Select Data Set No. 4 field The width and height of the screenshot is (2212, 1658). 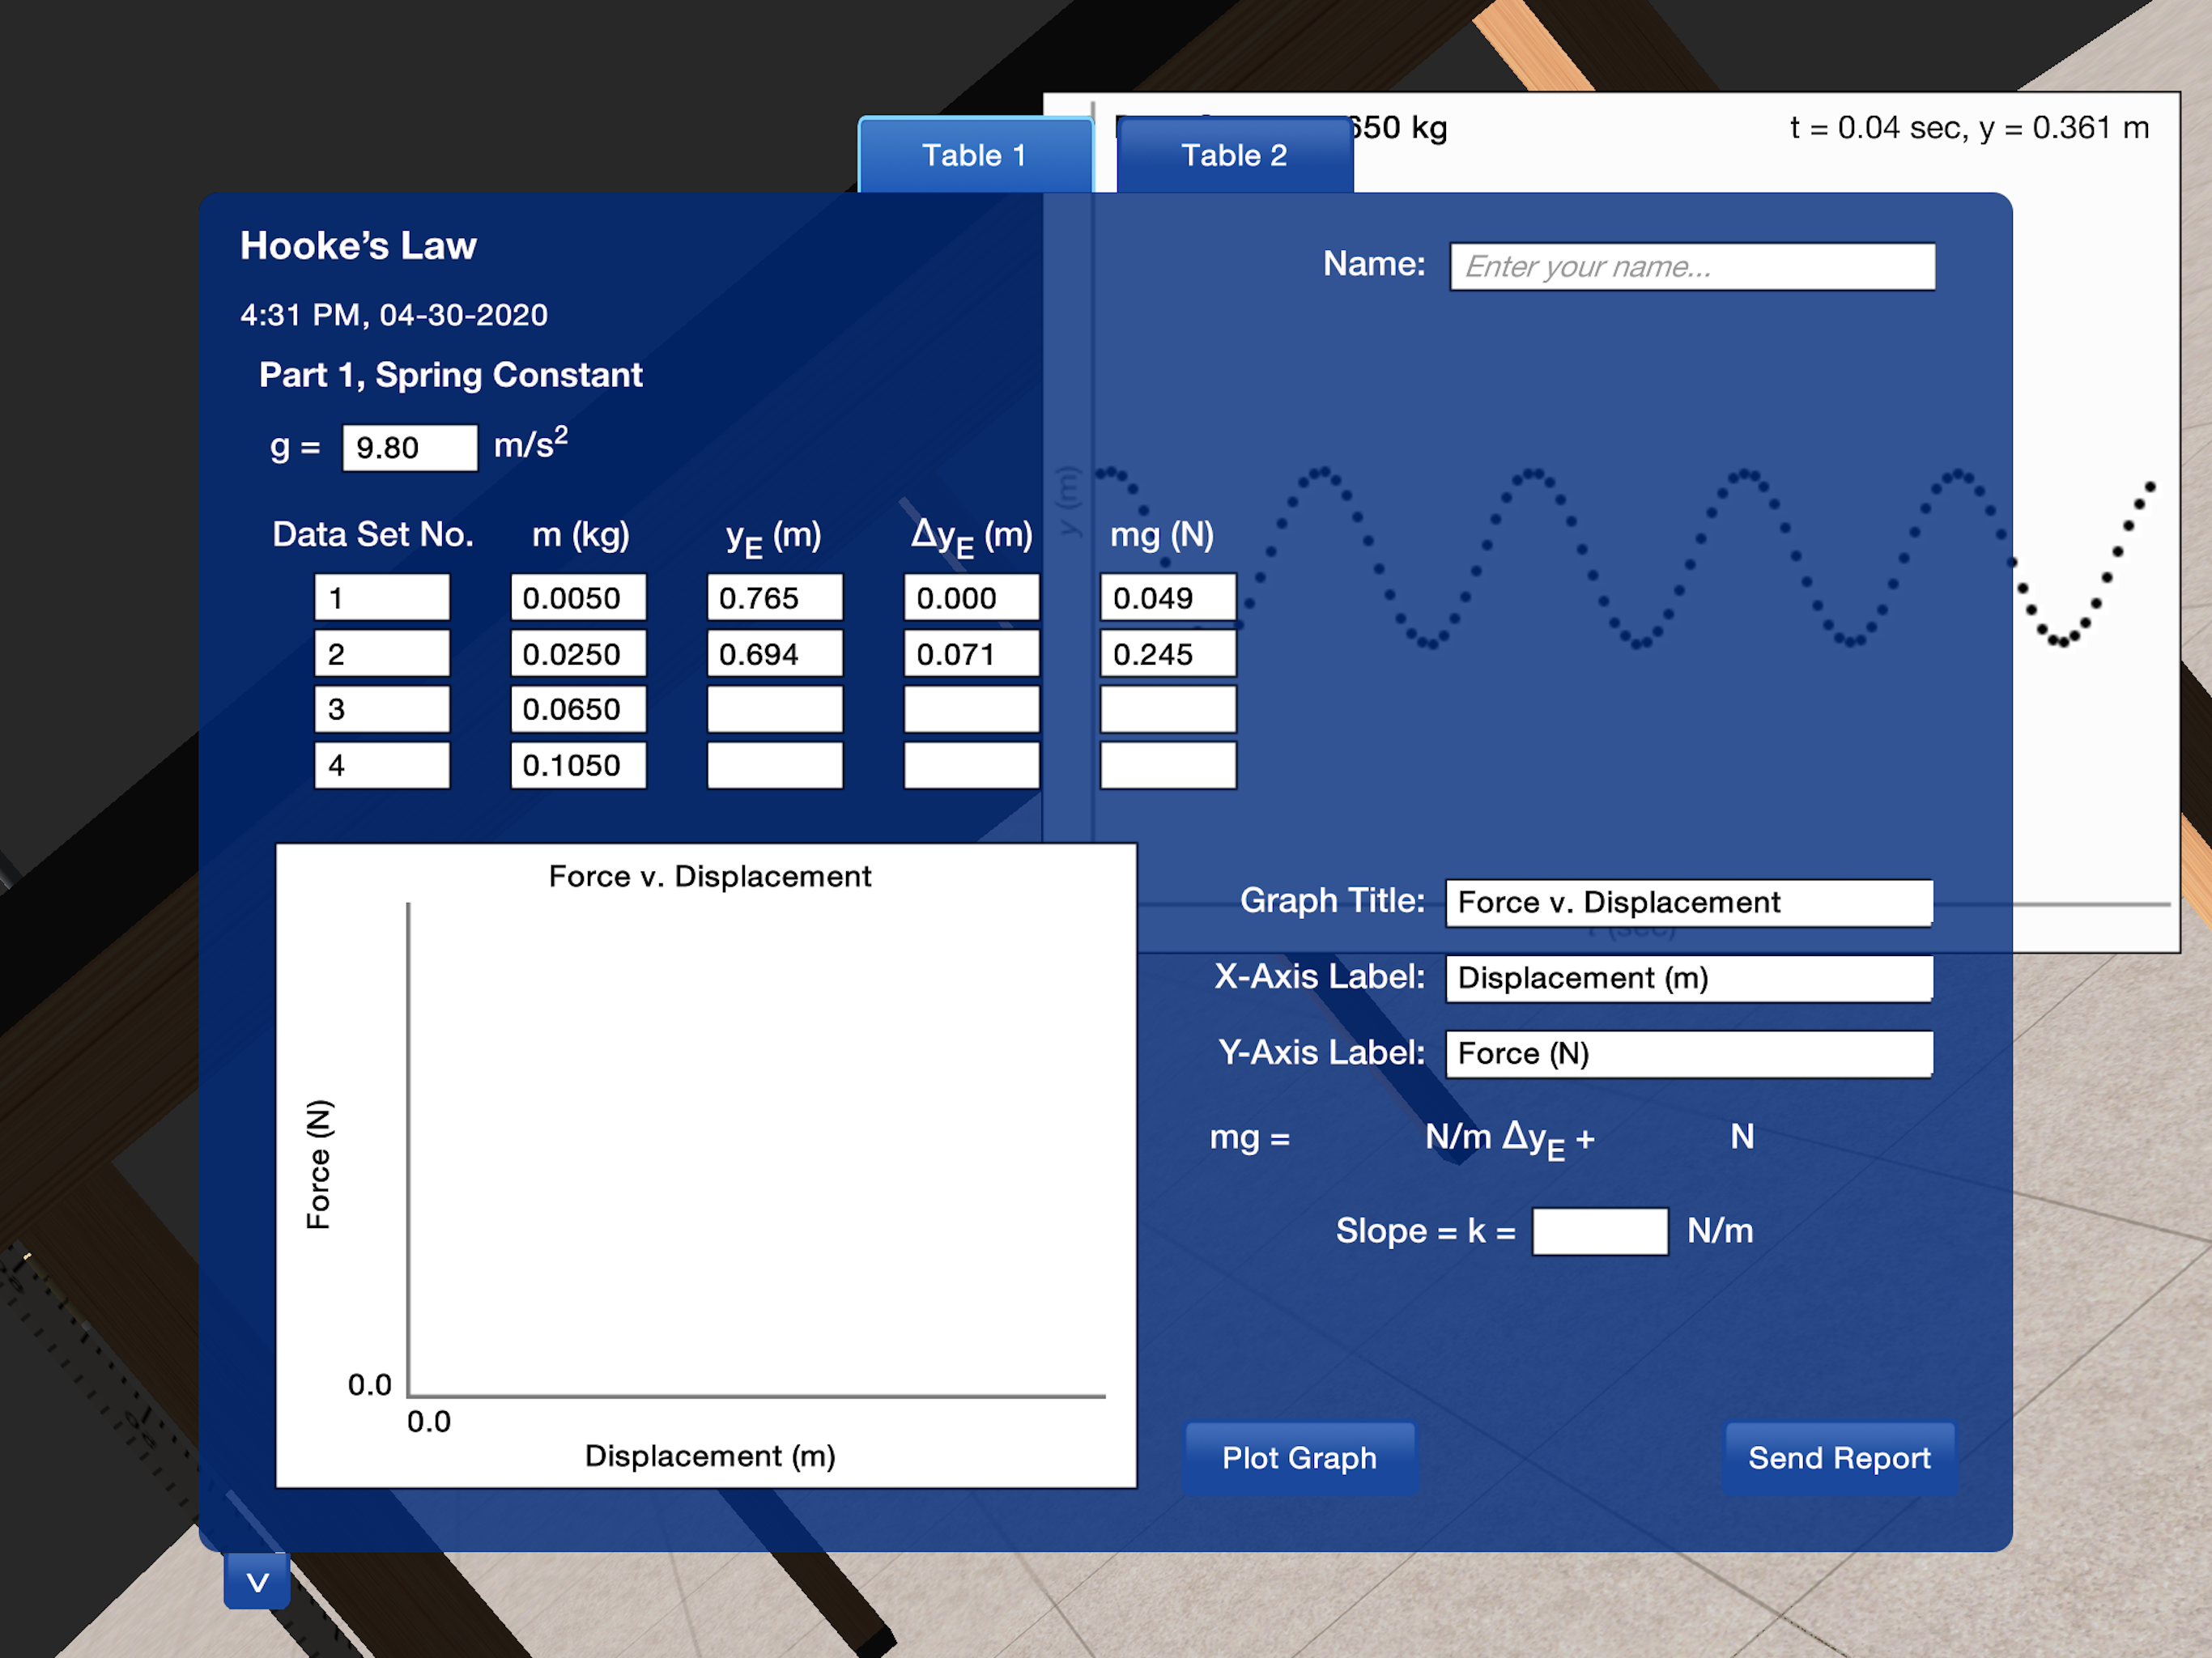(382, 765)
